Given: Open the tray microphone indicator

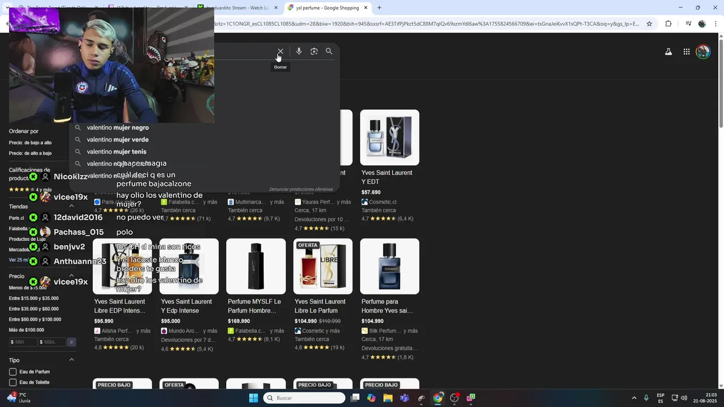Looking at the screenshot, I should click(646, 398).
